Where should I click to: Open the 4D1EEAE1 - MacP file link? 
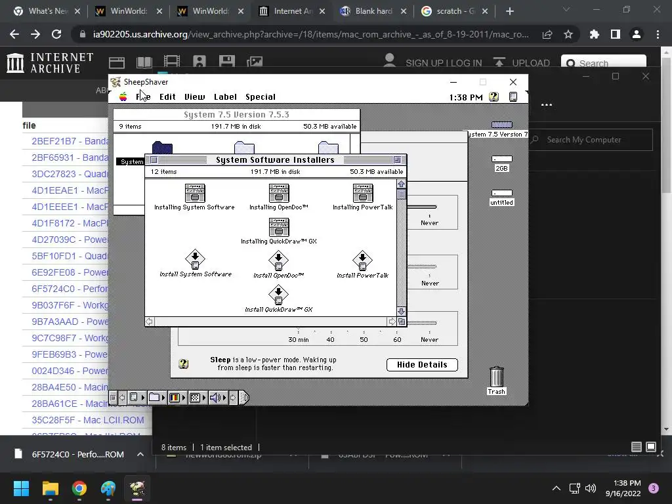(x=70, y=190)
